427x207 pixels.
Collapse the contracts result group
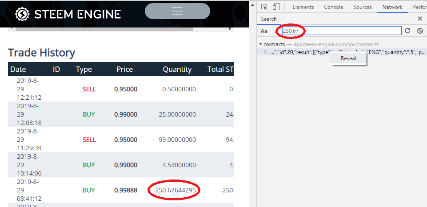(261, 44)
